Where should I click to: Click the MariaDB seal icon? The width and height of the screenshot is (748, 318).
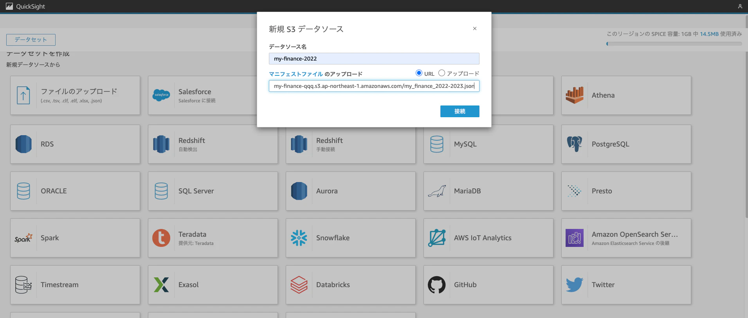click(x=437, y=191)
